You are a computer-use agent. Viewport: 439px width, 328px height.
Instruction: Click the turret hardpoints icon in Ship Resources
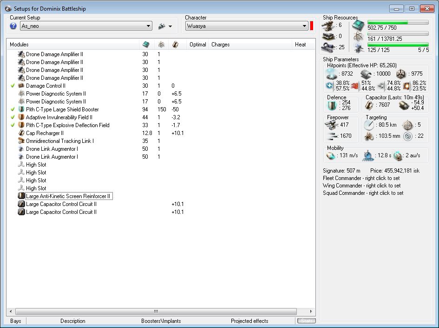point(328,26)
